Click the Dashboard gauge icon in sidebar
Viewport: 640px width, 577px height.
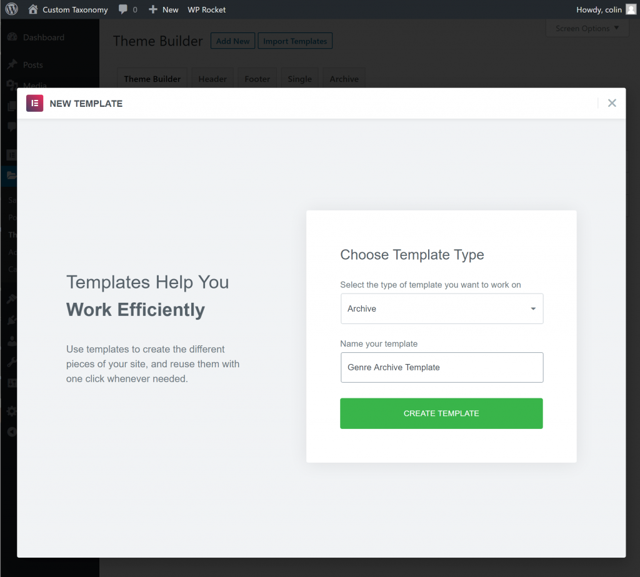point(12,37)
